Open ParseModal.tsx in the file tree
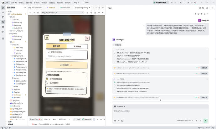 (x=21, y=61)
